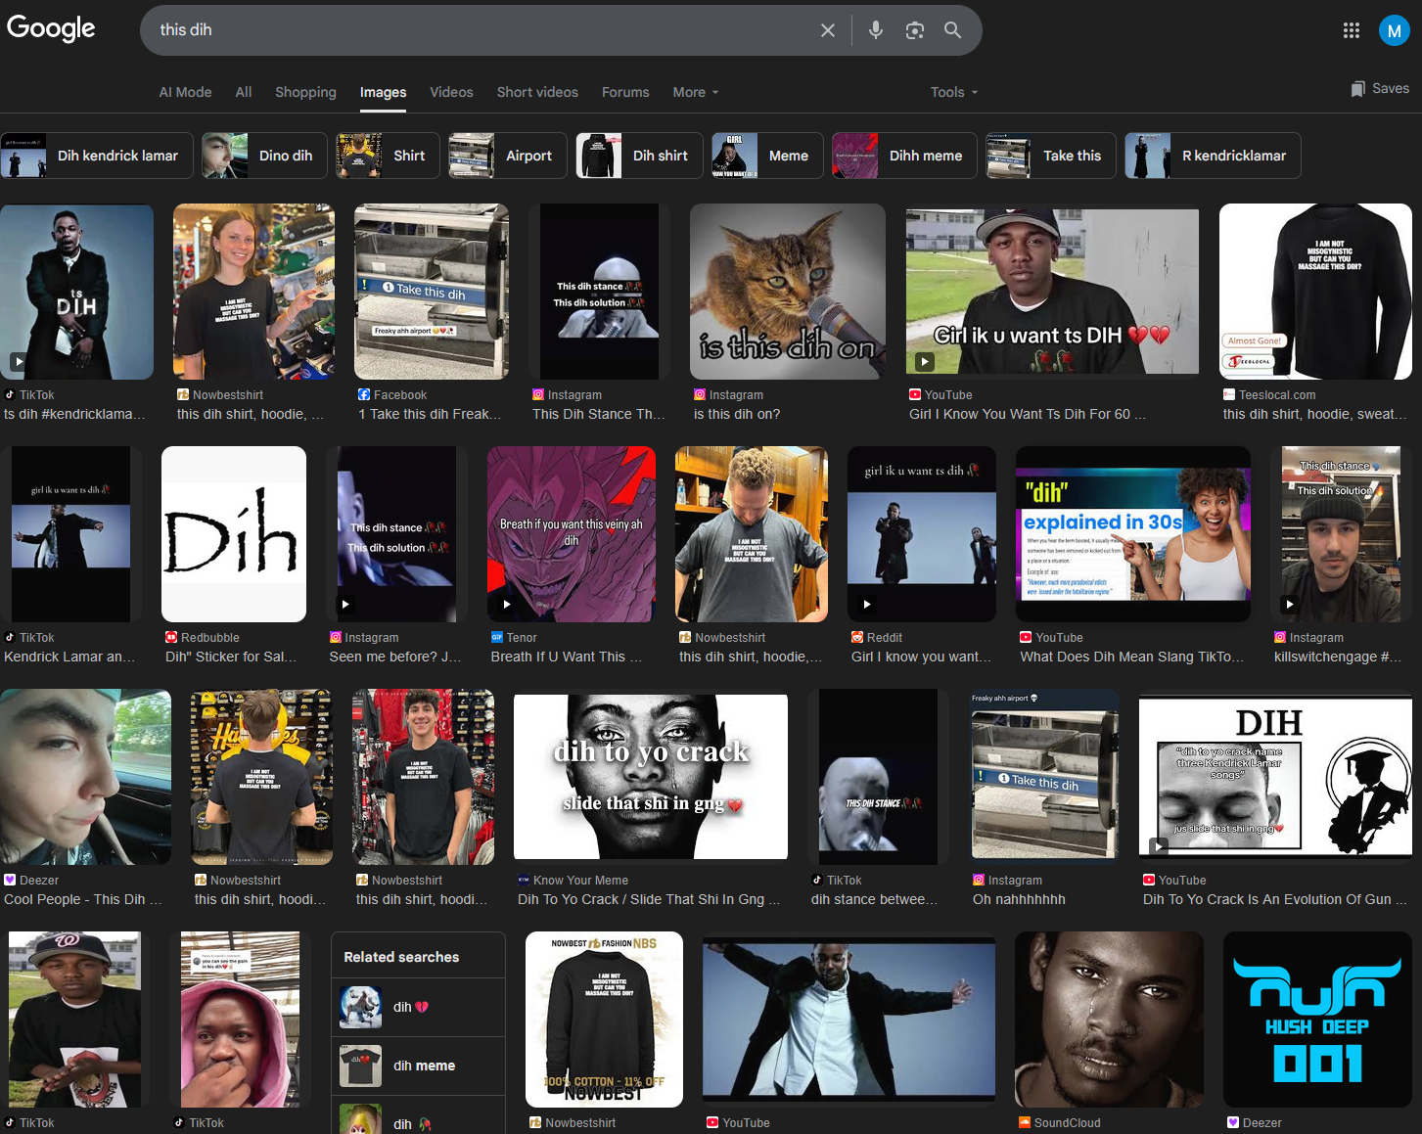Open the Short videos tab
This screenshot has width=1422, height=1134.
537,92
